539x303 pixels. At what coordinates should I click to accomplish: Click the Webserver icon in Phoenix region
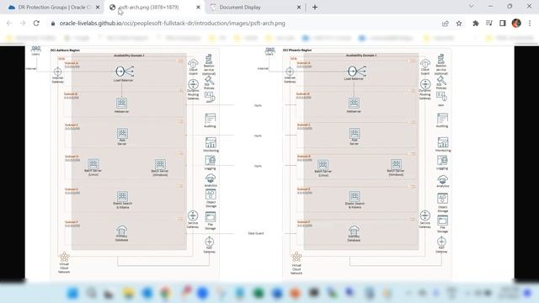pyautogui.click(x=354, y=103)
